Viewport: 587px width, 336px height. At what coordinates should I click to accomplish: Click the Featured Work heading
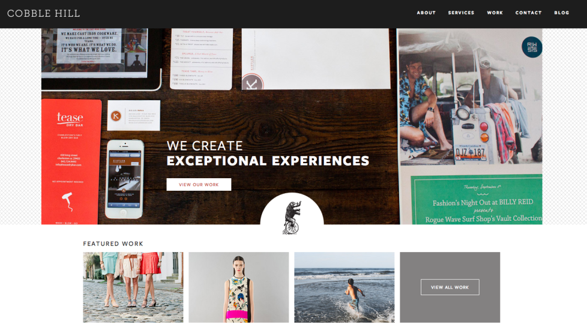[113, 244]
